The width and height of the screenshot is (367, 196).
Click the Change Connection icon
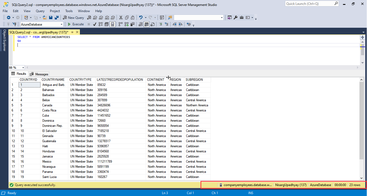pyautogui.click(x=15, y=24)
